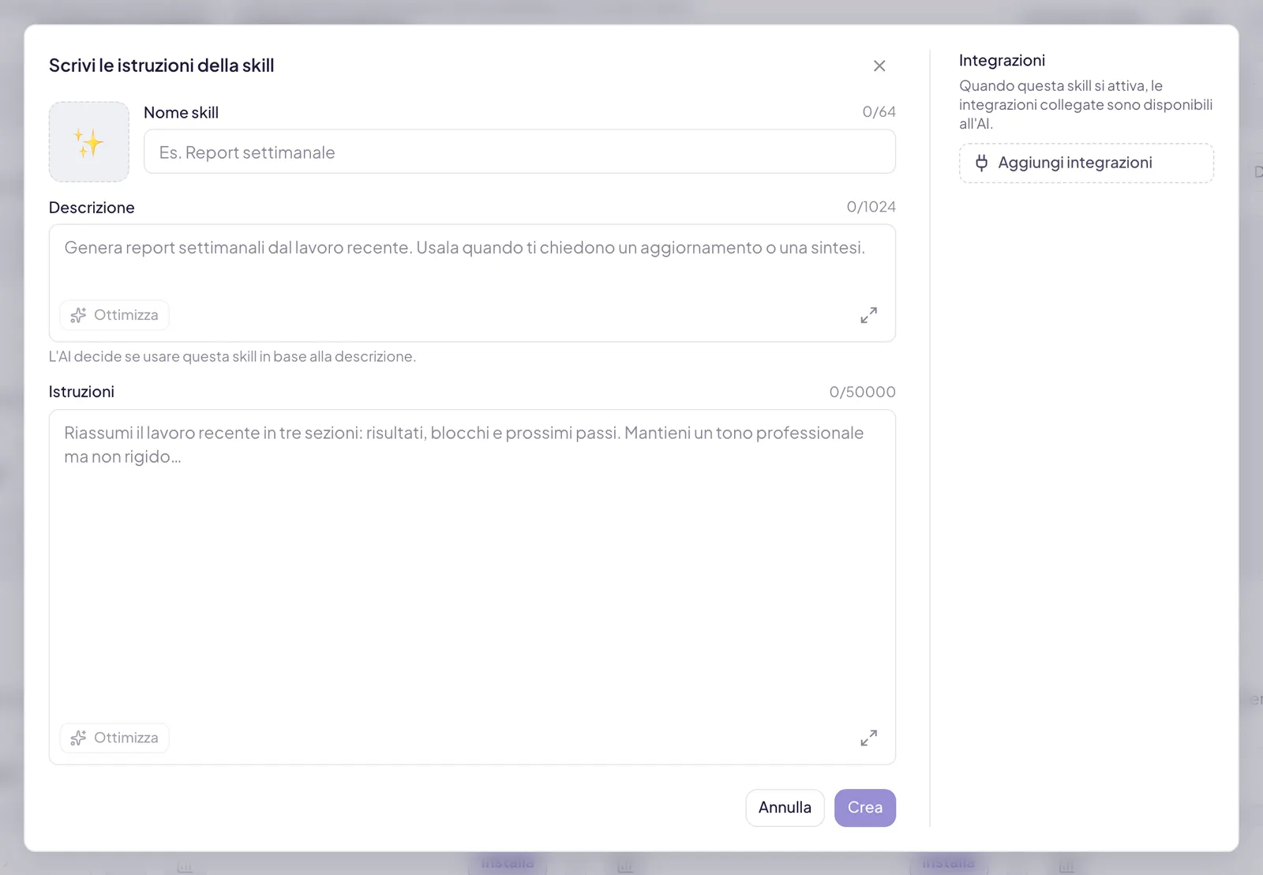Click the Descrizione label
1263x875 pixels.
(x=92, y=208)
